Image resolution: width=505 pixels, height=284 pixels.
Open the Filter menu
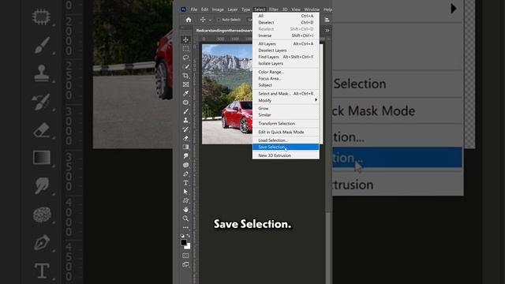point(274,9)
